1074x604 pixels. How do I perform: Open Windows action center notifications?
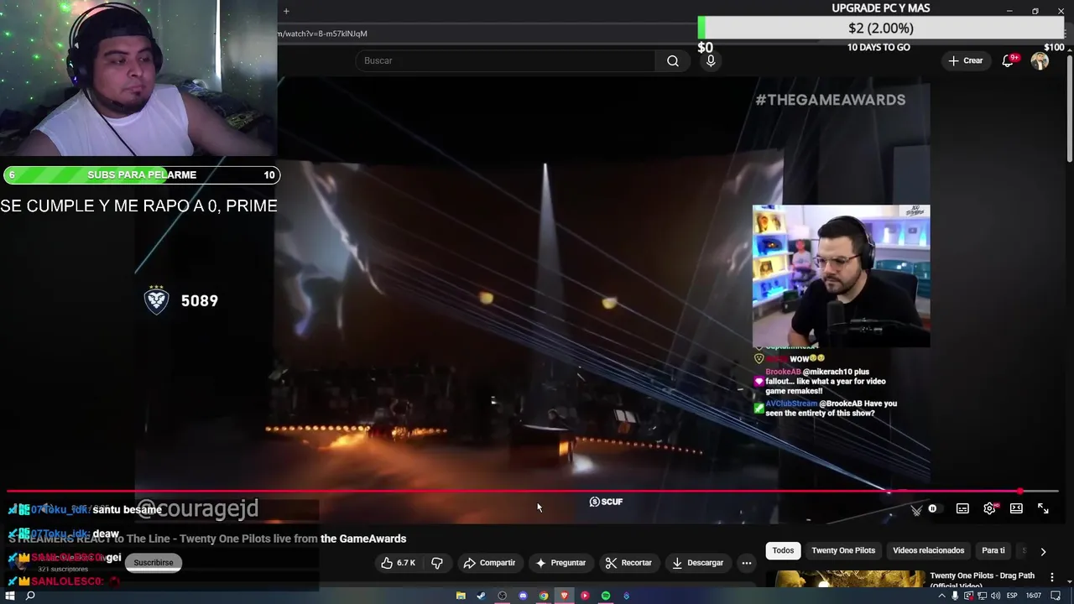tap(1057, 596)
